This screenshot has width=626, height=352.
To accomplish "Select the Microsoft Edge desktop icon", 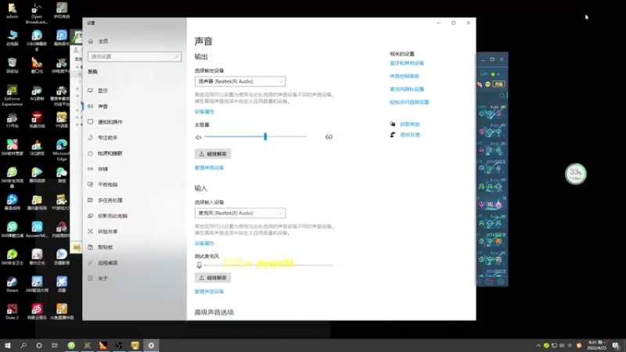I will [62, 149].
